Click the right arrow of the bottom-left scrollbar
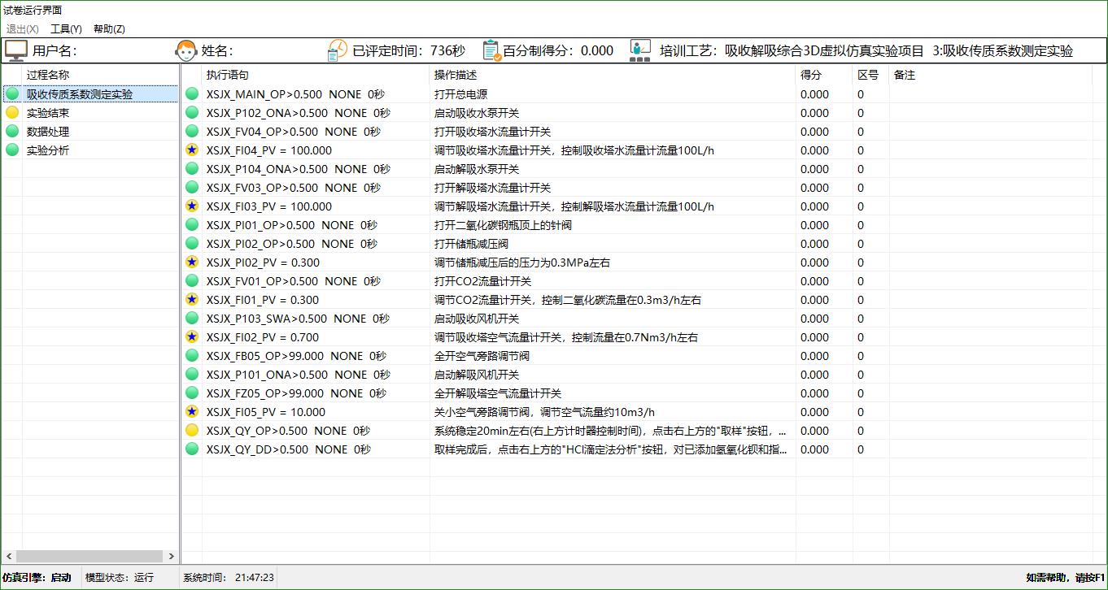 point(172,557)
